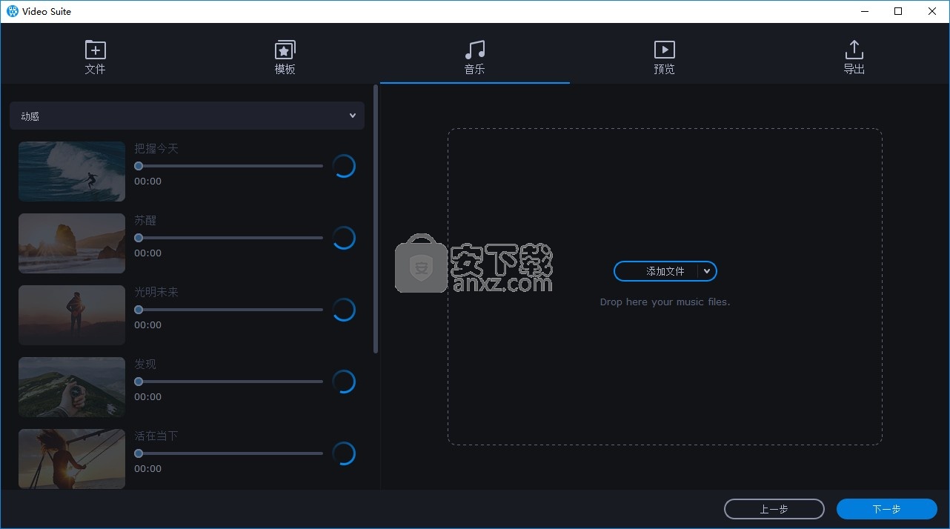Click the music list vertical scrollbar
This screenshot has height=529, width=950.
pos(376,219)
